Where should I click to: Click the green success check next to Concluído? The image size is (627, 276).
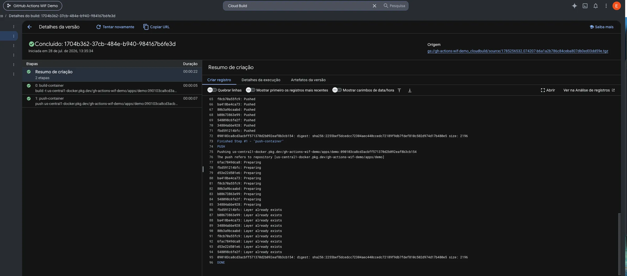[x=31, y=44]
